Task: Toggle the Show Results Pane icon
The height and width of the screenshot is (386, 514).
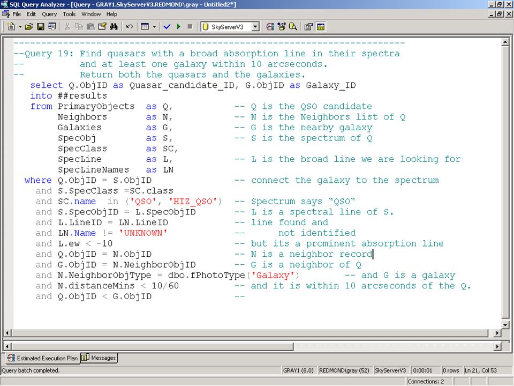Action: pyautogui.click(x=321, y=27)
